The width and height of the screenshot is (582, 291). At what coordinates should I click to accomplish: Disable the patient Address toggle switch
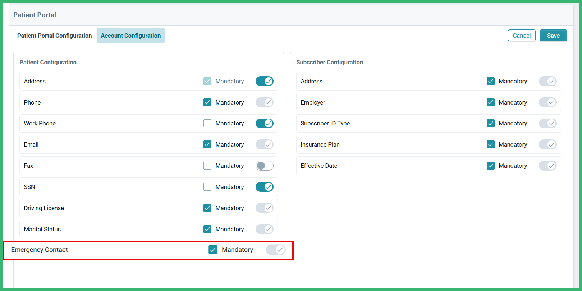[x=264, y=81]
